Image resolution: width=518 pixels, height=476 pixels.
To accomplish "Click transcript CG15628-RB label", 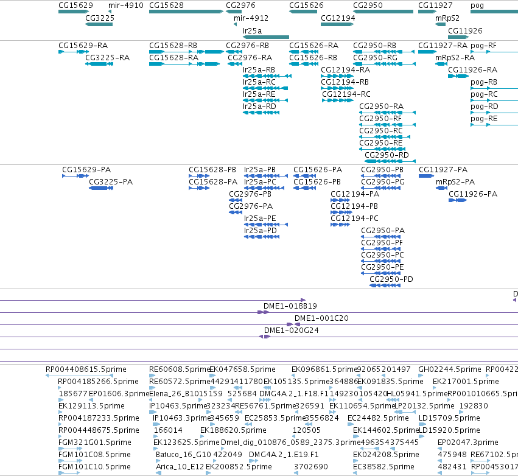I will (x=173, y=45).
